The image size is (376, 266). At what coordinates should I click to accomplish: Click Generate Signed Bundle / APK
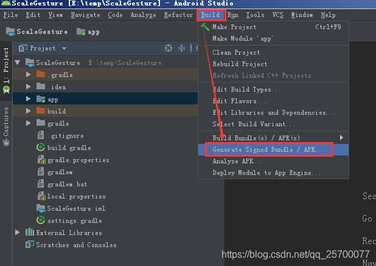coord(273,149)
